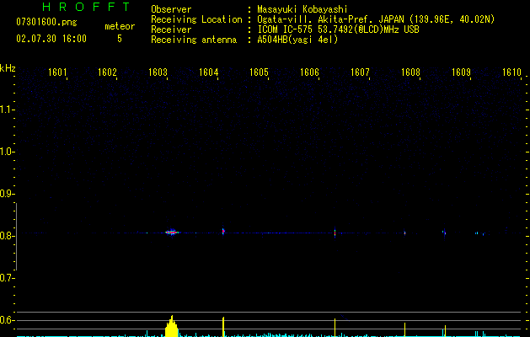Click the HROFFT title text
The width and height of the screenshot is (530, 337).
pos(86,7)
